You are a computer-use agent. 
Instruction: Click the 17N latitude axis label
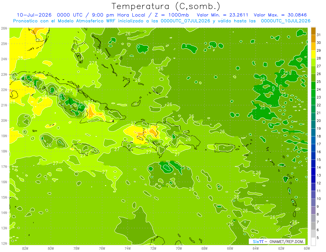coord(4,166)
